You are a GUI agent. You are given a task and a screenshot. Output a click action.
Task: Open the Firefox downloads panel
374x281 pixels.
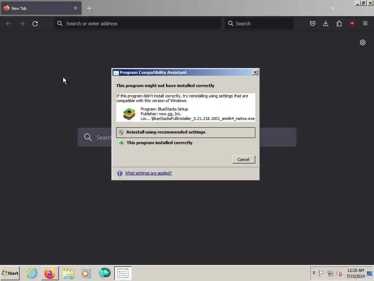[325, 23]
